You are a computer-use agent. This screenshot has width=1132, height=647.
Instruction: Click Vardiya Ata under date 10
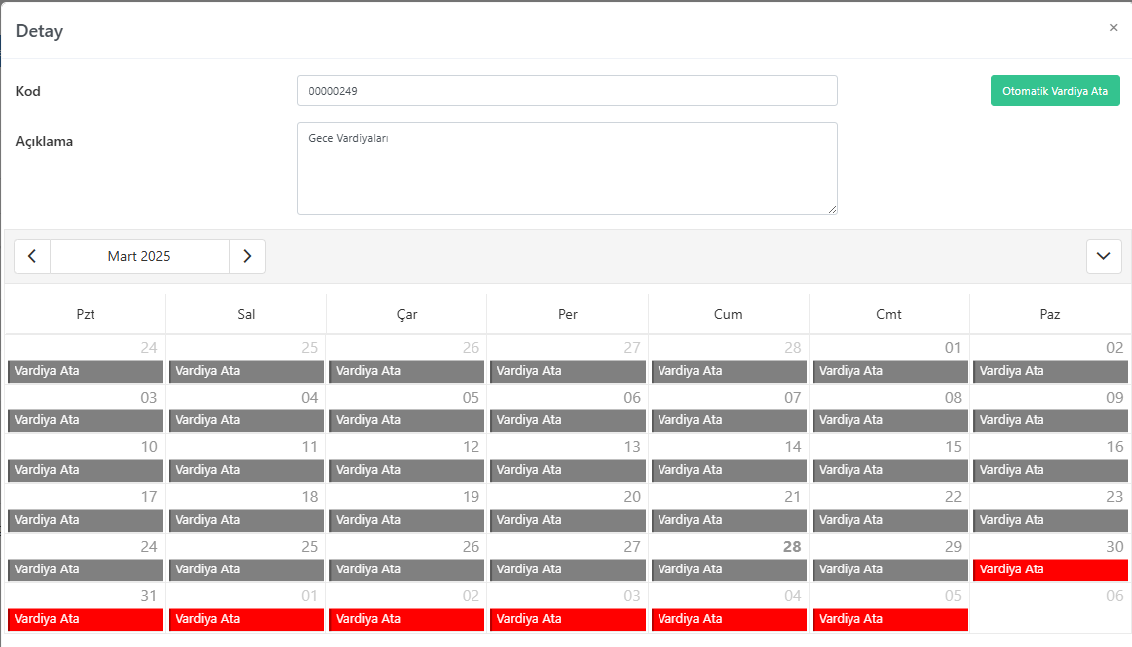click(86, 470)
